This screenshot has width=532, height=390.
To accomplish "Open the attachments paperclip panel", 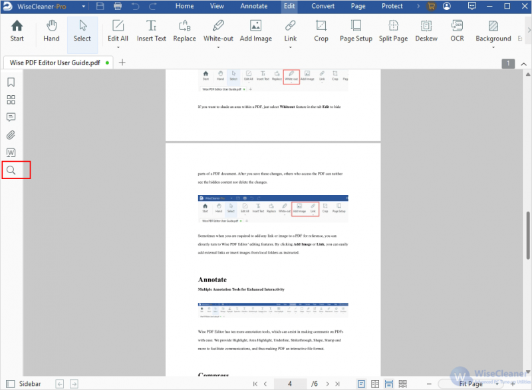I will coord(11,135).
